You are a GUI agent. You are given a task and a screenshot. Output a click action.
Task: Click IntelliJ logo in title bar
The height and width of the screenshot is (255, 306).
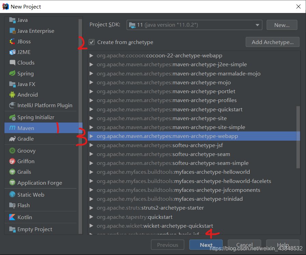5,6
